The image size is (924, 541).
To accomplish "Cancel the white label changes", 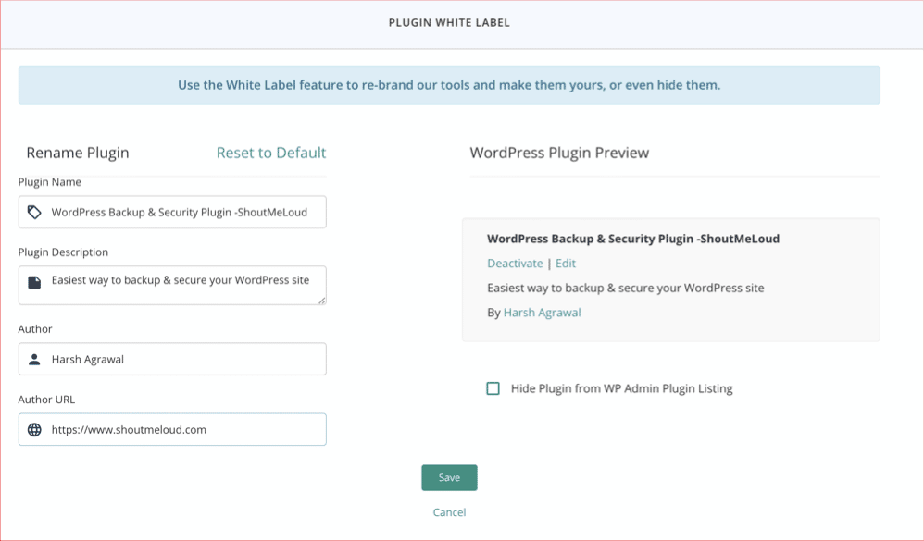I will coord(449,512).
